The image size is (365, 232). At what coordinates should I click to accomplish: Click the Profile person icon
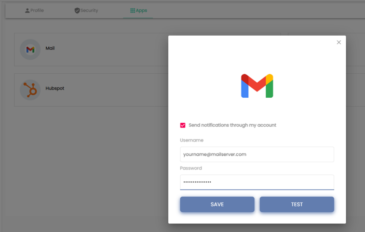[27, 10]
